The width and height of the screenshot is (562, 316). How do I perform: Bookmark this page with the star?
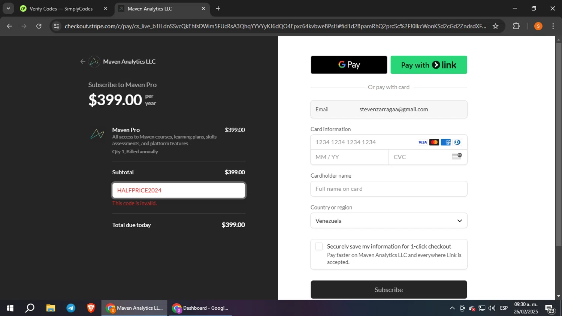pyautogui.click(x=496, y=26)
